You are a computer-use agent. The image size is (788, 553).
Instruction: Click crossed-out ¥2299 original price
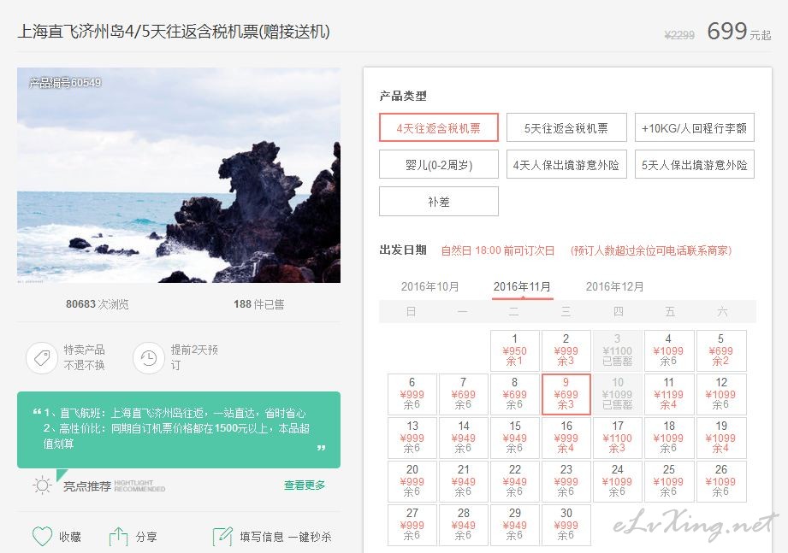click(x=679, y=35)
